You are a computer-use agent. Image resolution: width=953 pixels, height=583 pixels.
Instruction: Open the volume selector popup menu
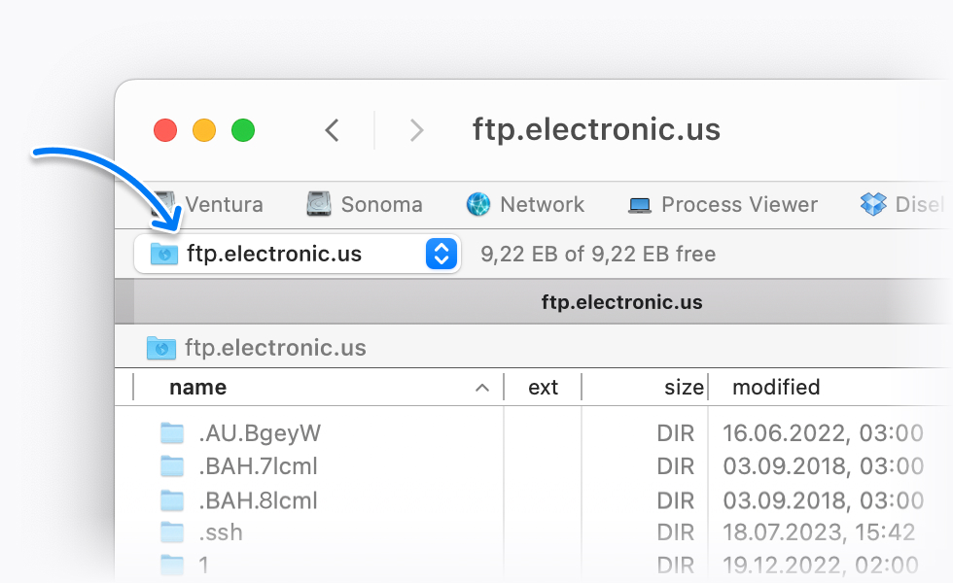441,253
